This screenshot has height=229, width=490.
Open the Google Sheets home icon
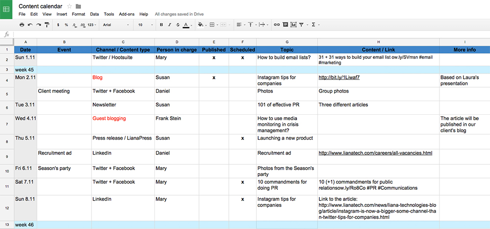click(6, 9)
